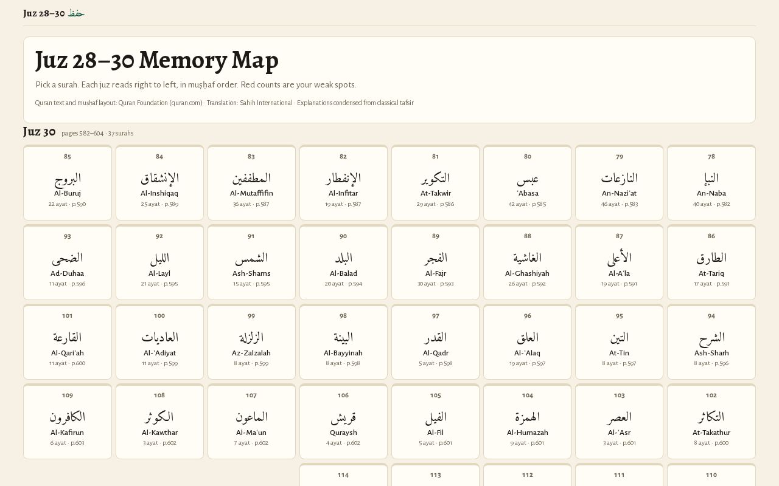This screenshot has width=779, height=486.
Task: Click the Quran Foundation attribution line
Action: 225,103
